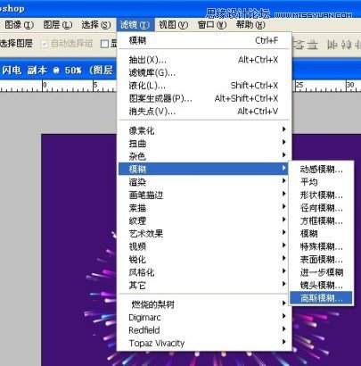Open the 视图(V) menu

(x=174, y=25)
